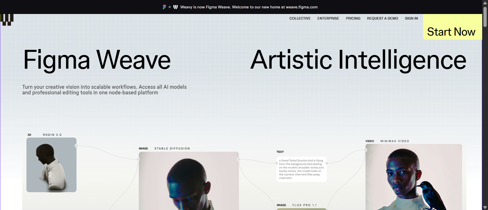
Task: Click the Figma logo in the announcement banner
Action: (164, 7)
